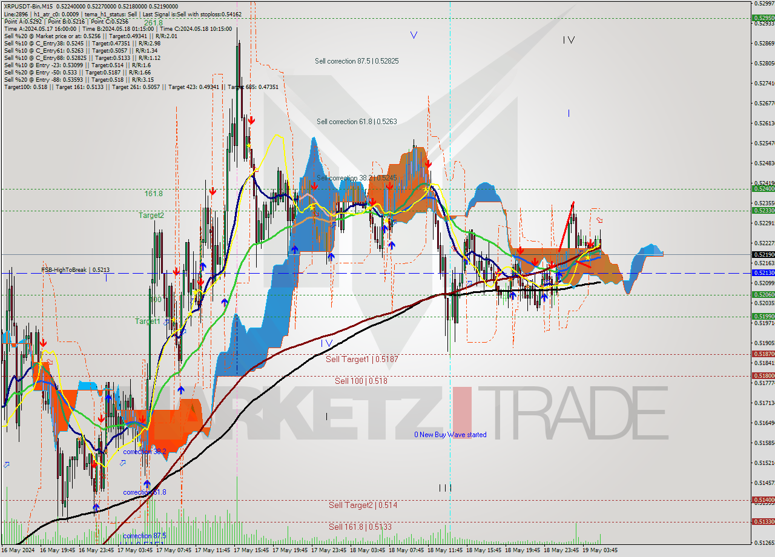Click the 0.52130 price tag on axis
The height and width of the screenshot is (557, 775).
tap(763, 273)
